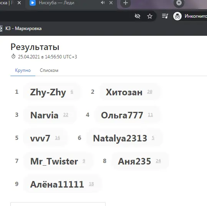Open number 6 link next to Zhy-Zhy
207x206 pixels.
point(72,91)
